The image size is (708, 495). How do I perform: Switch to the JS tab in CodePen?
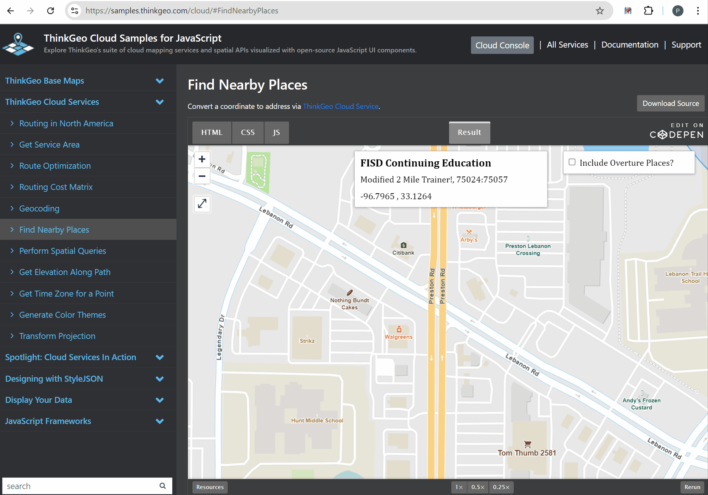click(x=276, y=132)
